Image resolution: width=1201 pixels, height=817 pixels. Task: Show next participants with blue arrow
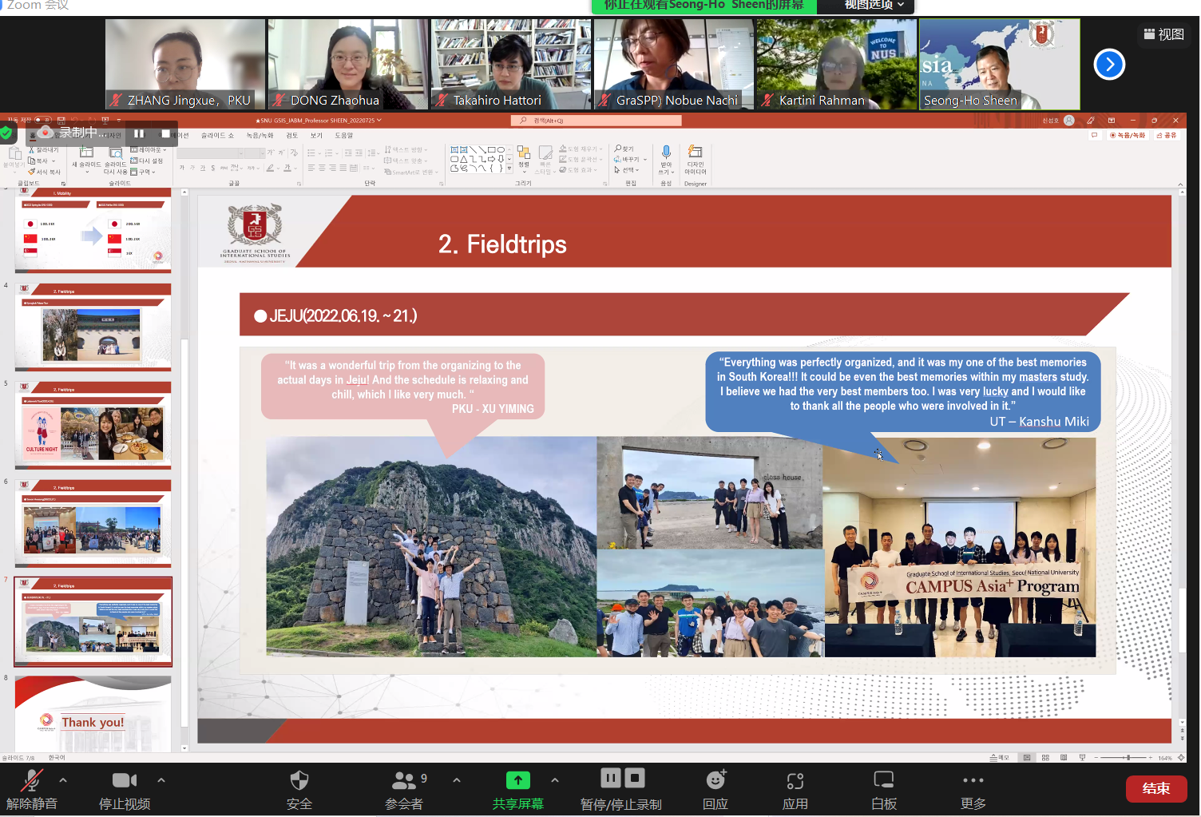(x=1109, y=65)
